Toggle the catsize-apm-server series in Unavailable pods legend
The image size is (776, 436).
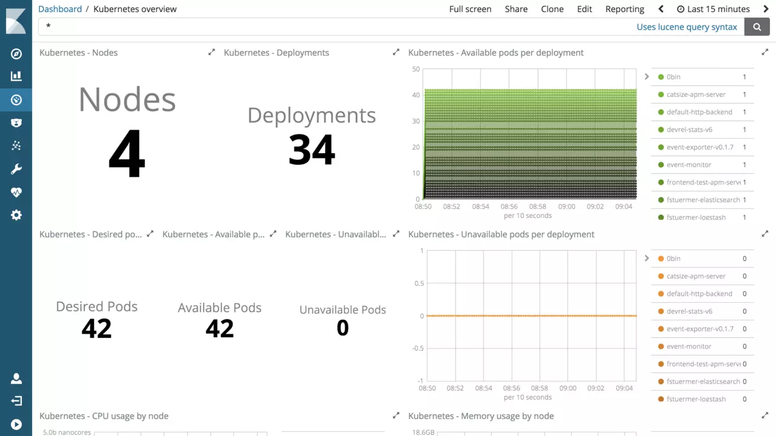pyautogui.click(x=695, y=276)
